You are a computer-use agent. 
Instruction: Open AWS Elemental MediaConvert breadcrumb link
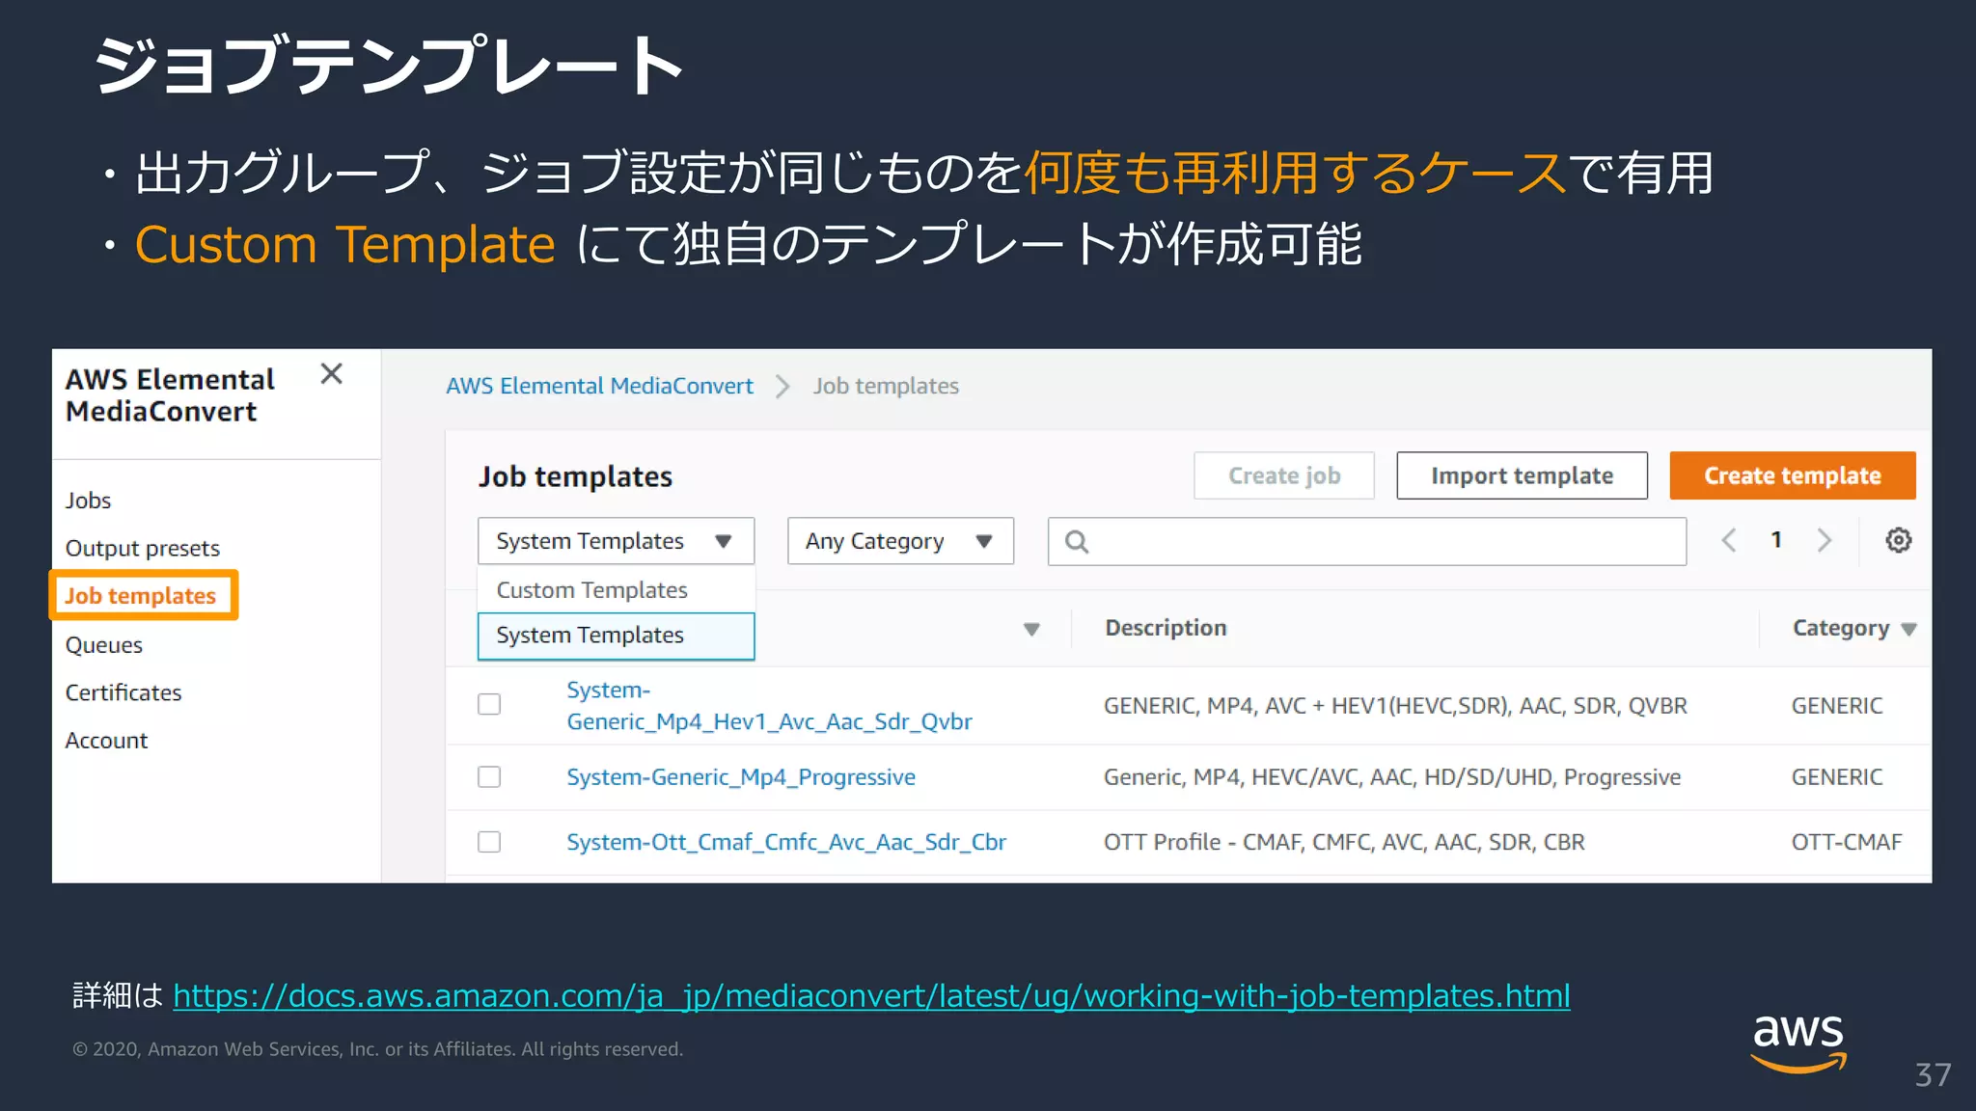(599, 386)
